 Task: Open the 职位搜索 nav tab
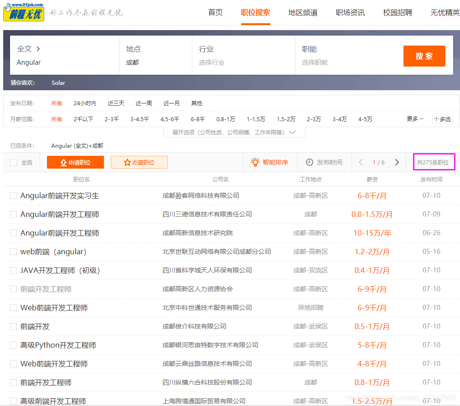coord(255,13)
